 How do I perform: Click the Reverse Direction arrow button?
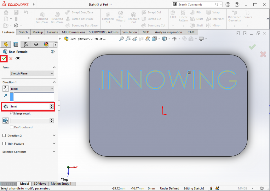click(6, 89)
